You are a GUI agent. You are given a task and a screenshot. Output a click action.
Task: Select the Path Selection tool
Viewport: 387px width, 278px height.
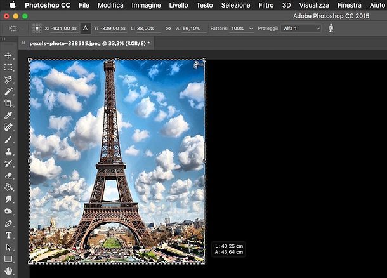point(8,247)
